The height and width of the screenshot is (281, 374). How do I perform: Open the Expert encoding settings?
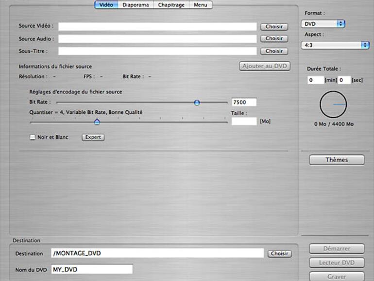(93, 137)
